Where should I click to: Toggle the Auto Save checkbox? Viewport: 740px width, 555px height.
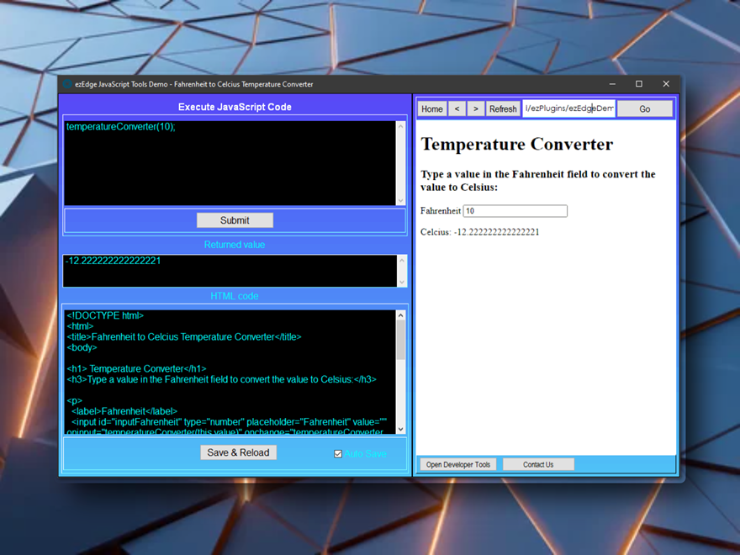point(338,454)
